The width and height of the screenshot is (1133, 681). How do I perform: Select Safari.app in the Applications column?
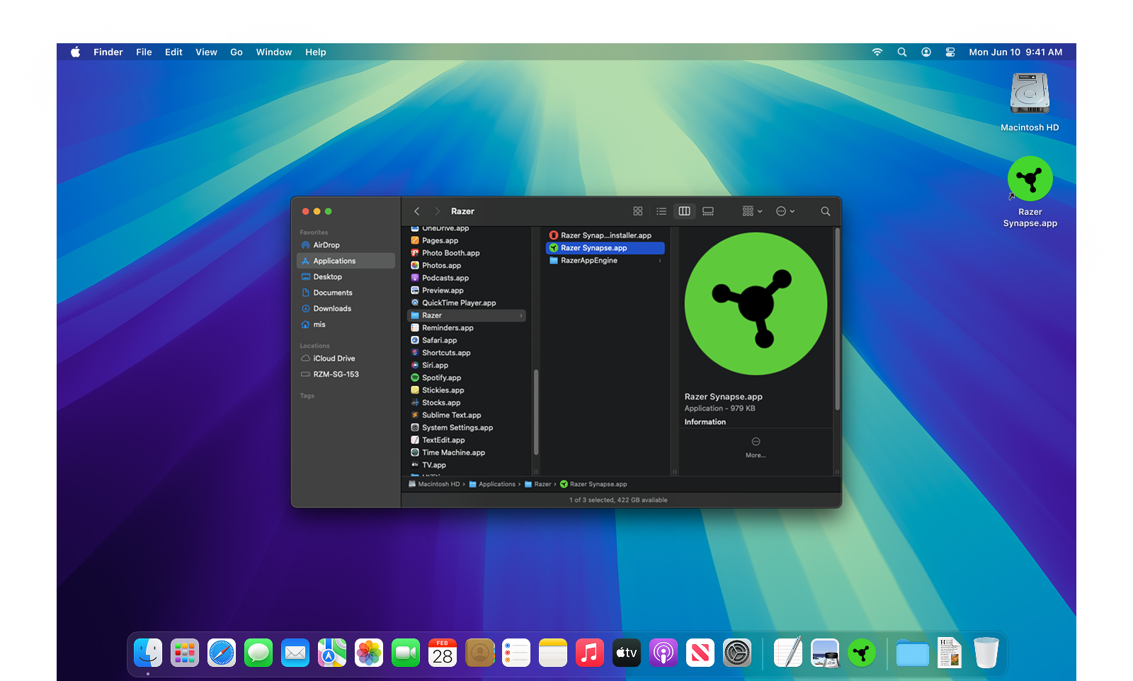pyautogui.click(x=467, y=340)
